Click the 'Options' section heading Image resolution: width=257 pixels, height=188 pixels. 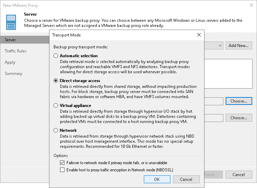tap(61, 156)
